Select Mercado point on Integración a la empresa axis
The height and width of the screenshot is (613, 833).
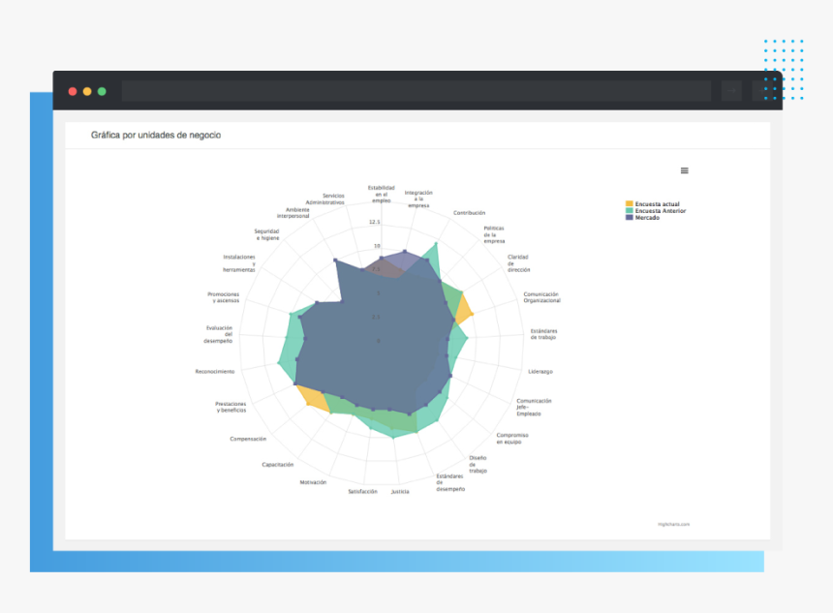point(405,251)
